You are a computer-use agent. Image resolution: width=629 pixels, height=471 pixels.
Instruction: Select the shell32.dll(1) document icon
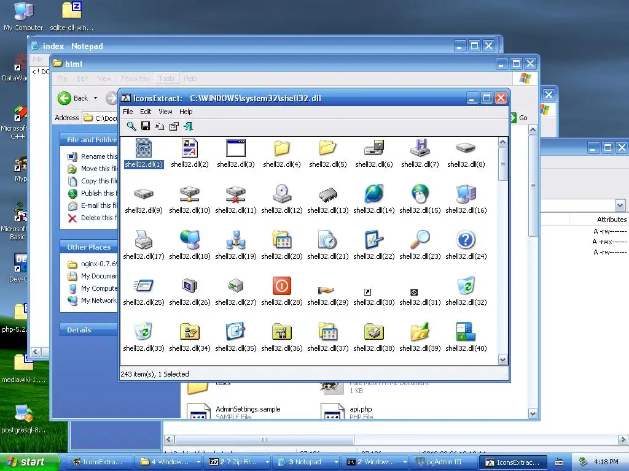(144, 148)
